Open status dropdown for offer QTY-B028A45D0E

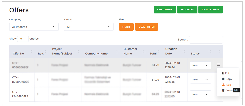[200, 80]
